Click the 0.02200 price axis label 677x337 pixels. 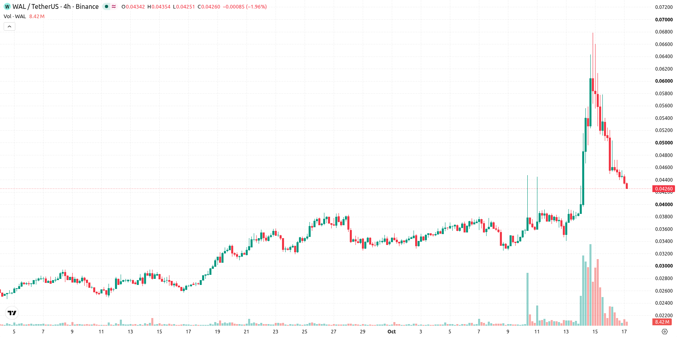664,315
